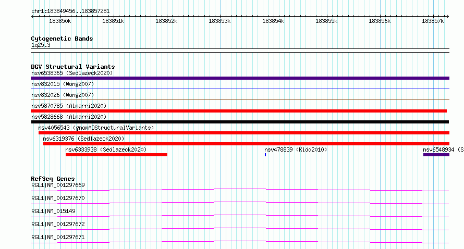Screen dimensions: 464x249
Task: Click the red nsv5870785 variant bar
Action: coord(239,111)
